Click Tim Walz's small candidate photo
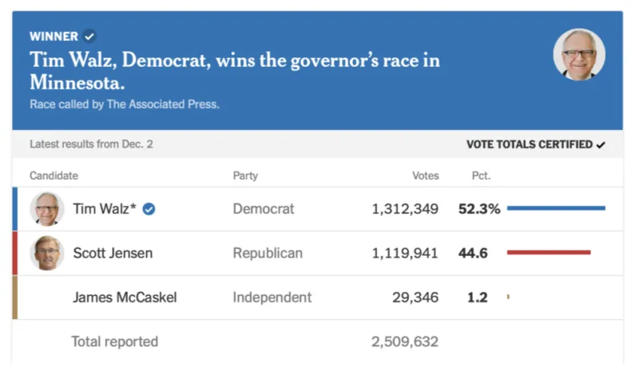The image size is (639, 374). coord(47,209)
